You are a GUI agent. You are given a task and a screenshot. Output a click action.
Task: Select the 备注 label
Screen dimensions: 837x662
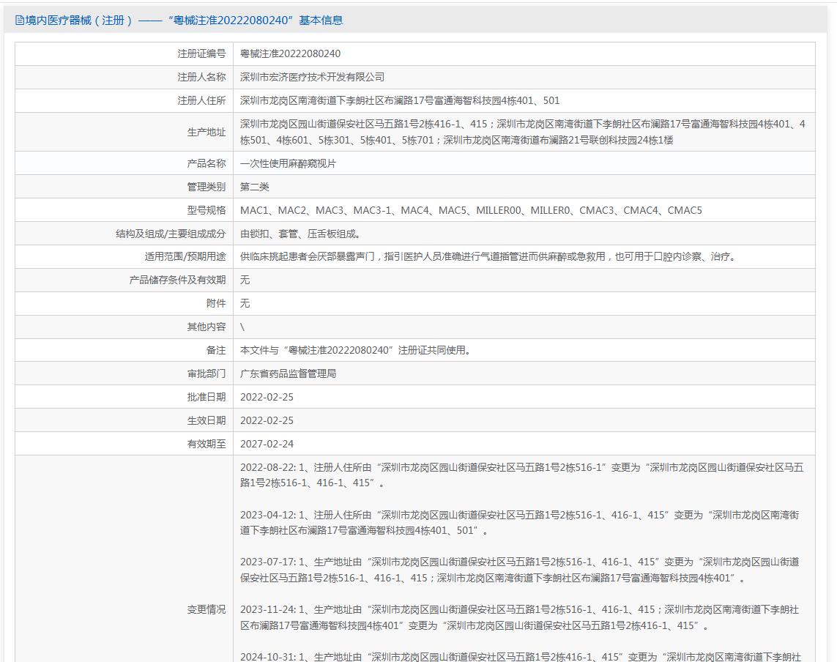pyautogui.click(x=216, y=351)
